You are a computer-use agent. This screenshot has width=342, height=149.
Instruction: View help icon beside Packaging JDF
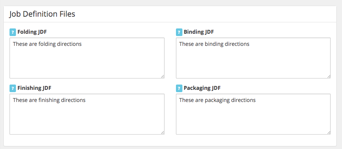pyautogui.click(x=179, y=88)
